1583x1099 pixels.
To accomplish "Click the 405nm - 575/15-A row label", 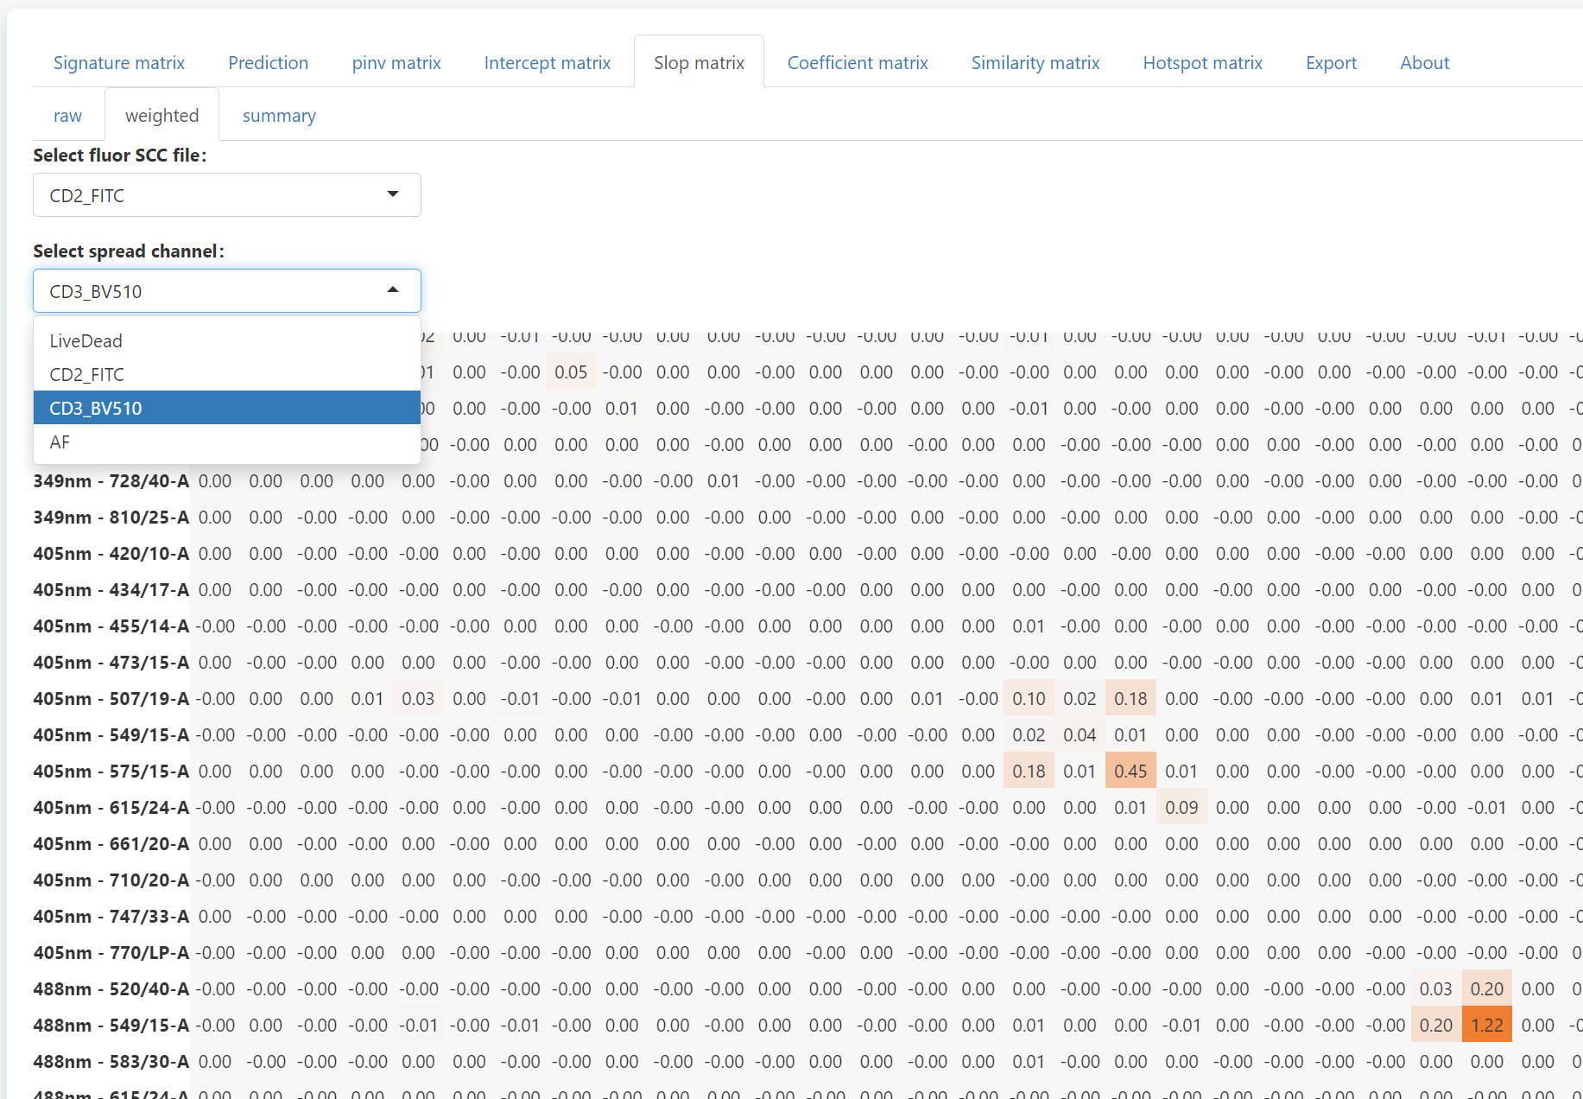I will coord(111,772).
